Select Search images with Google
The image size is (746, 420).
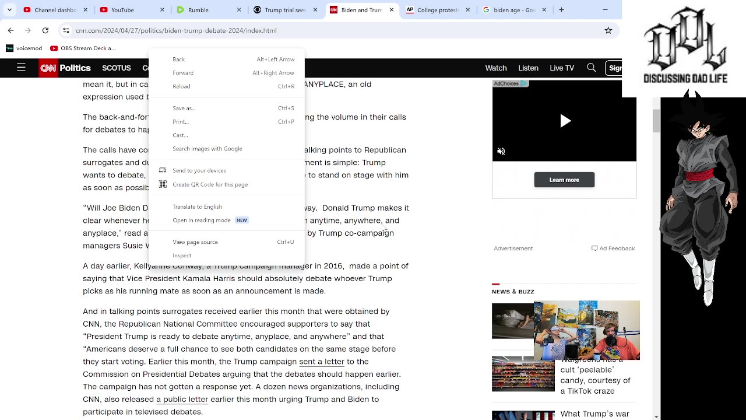227,148
